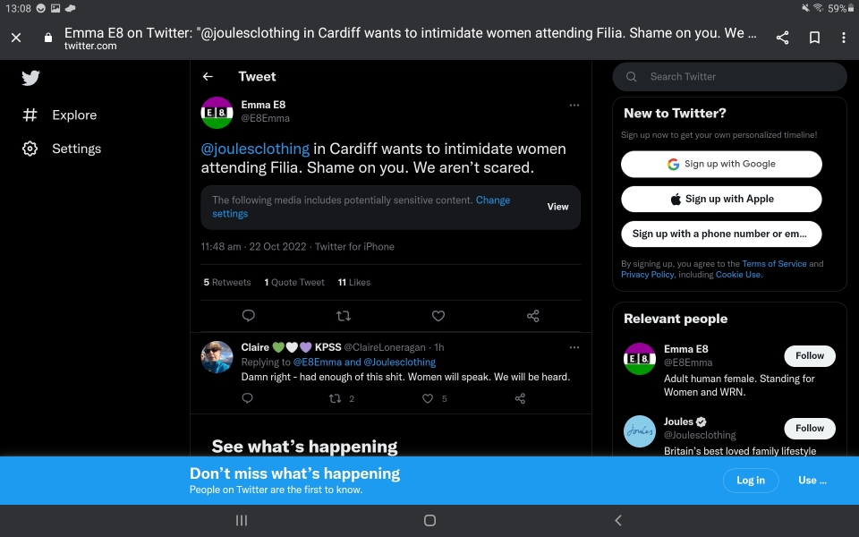The width and height of the screenshot is (859, 537).
Task: Open Settings in sidebar
Action: pos(62,149)
